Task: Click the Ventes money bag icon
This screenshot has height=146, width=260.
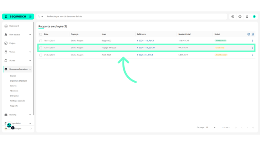Action: (6, 52)
